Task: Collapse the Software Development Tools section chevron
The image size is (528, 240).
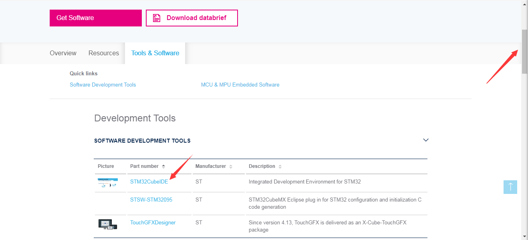Action: click(x=426, y=140)
